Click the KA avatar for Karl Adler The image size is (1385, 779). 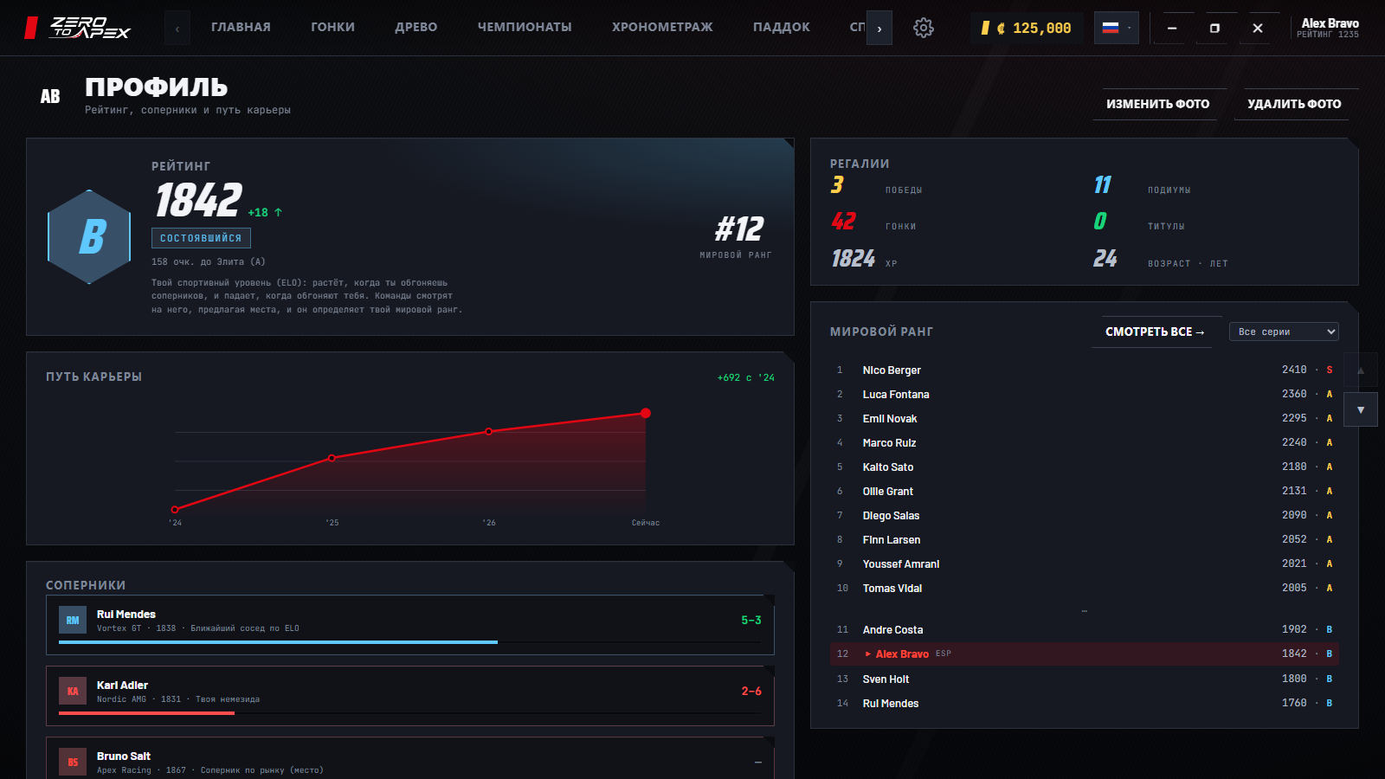pos(73,691)
